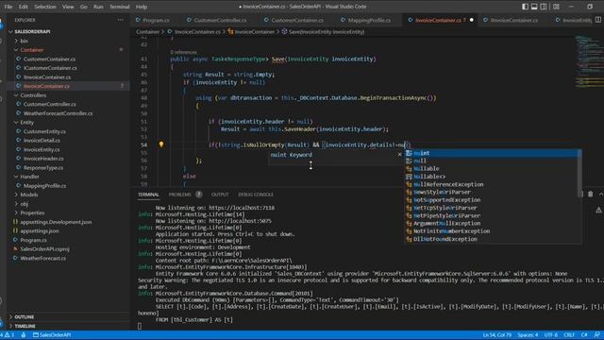Open the Help menu
This screenshot has height=340, width=604.
point(142,7)
